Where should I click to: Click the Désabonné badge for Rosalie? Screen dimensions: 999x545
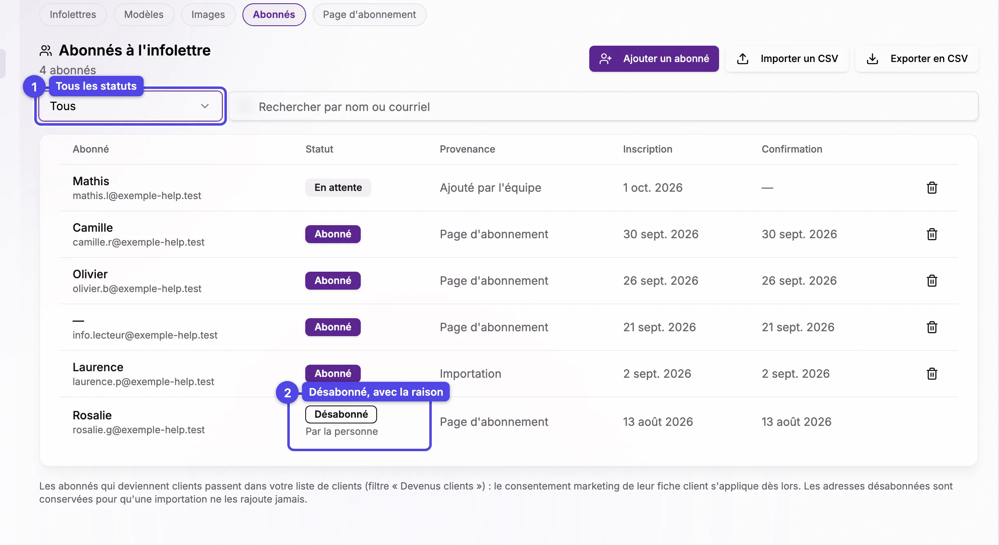click(341, 414)
